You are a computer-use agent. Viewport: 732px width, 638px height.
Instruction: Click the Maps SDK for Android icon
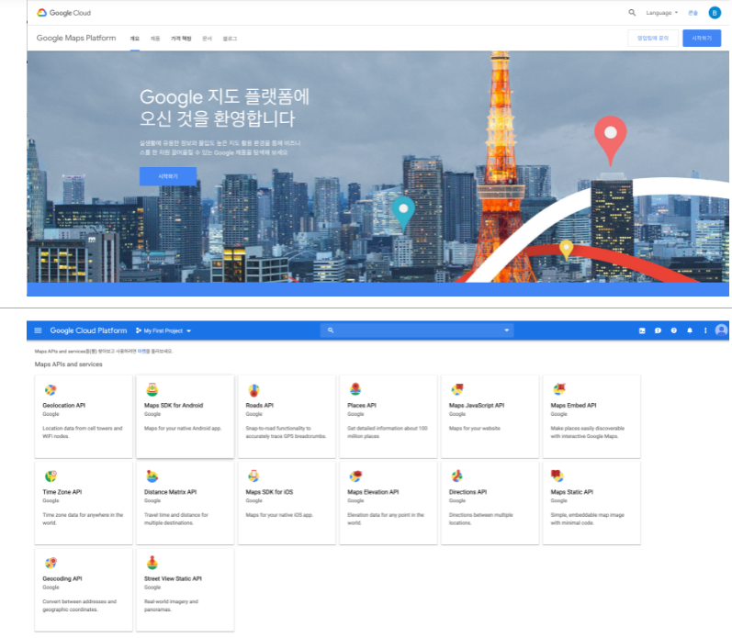point(152,389)
